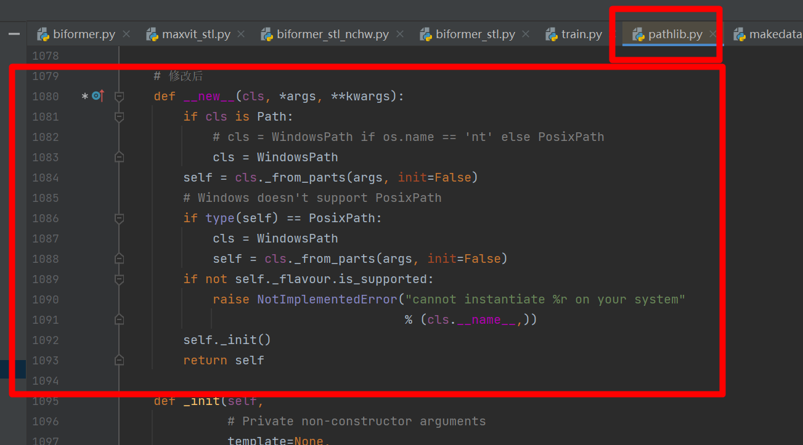Collapse the tool window with the minus button
The height and width of the screenshot is (445, 803).
coord(13,34)
